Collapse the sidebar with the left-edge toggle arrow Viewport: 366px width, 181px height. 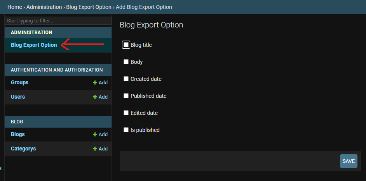[1, 168]
